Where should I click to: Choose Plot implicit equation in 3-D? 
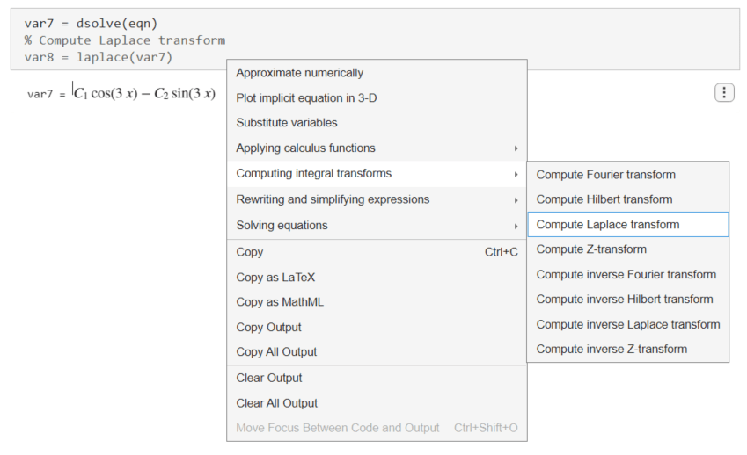pyautogui.click(x=306, y=98)
